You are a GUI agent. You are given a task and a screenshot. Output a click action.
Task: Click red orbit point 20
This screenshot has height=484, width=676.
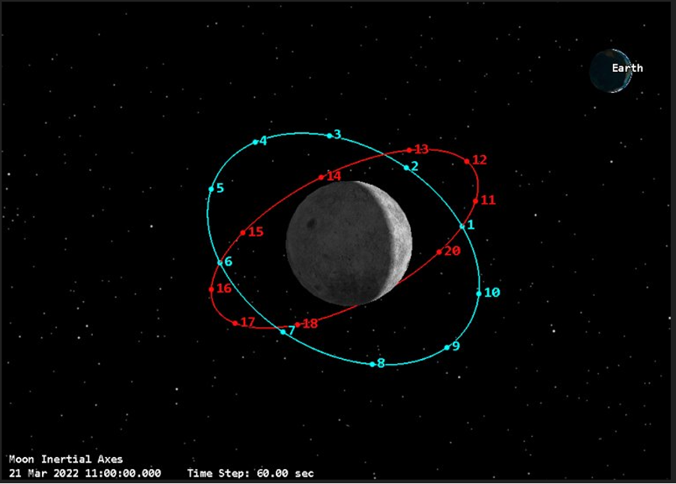point(439,252)
